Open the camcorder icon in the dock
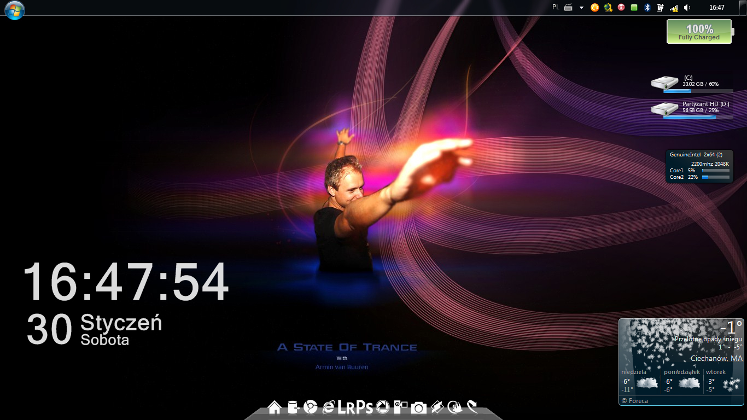747x420 pixels. coord(401,407)
